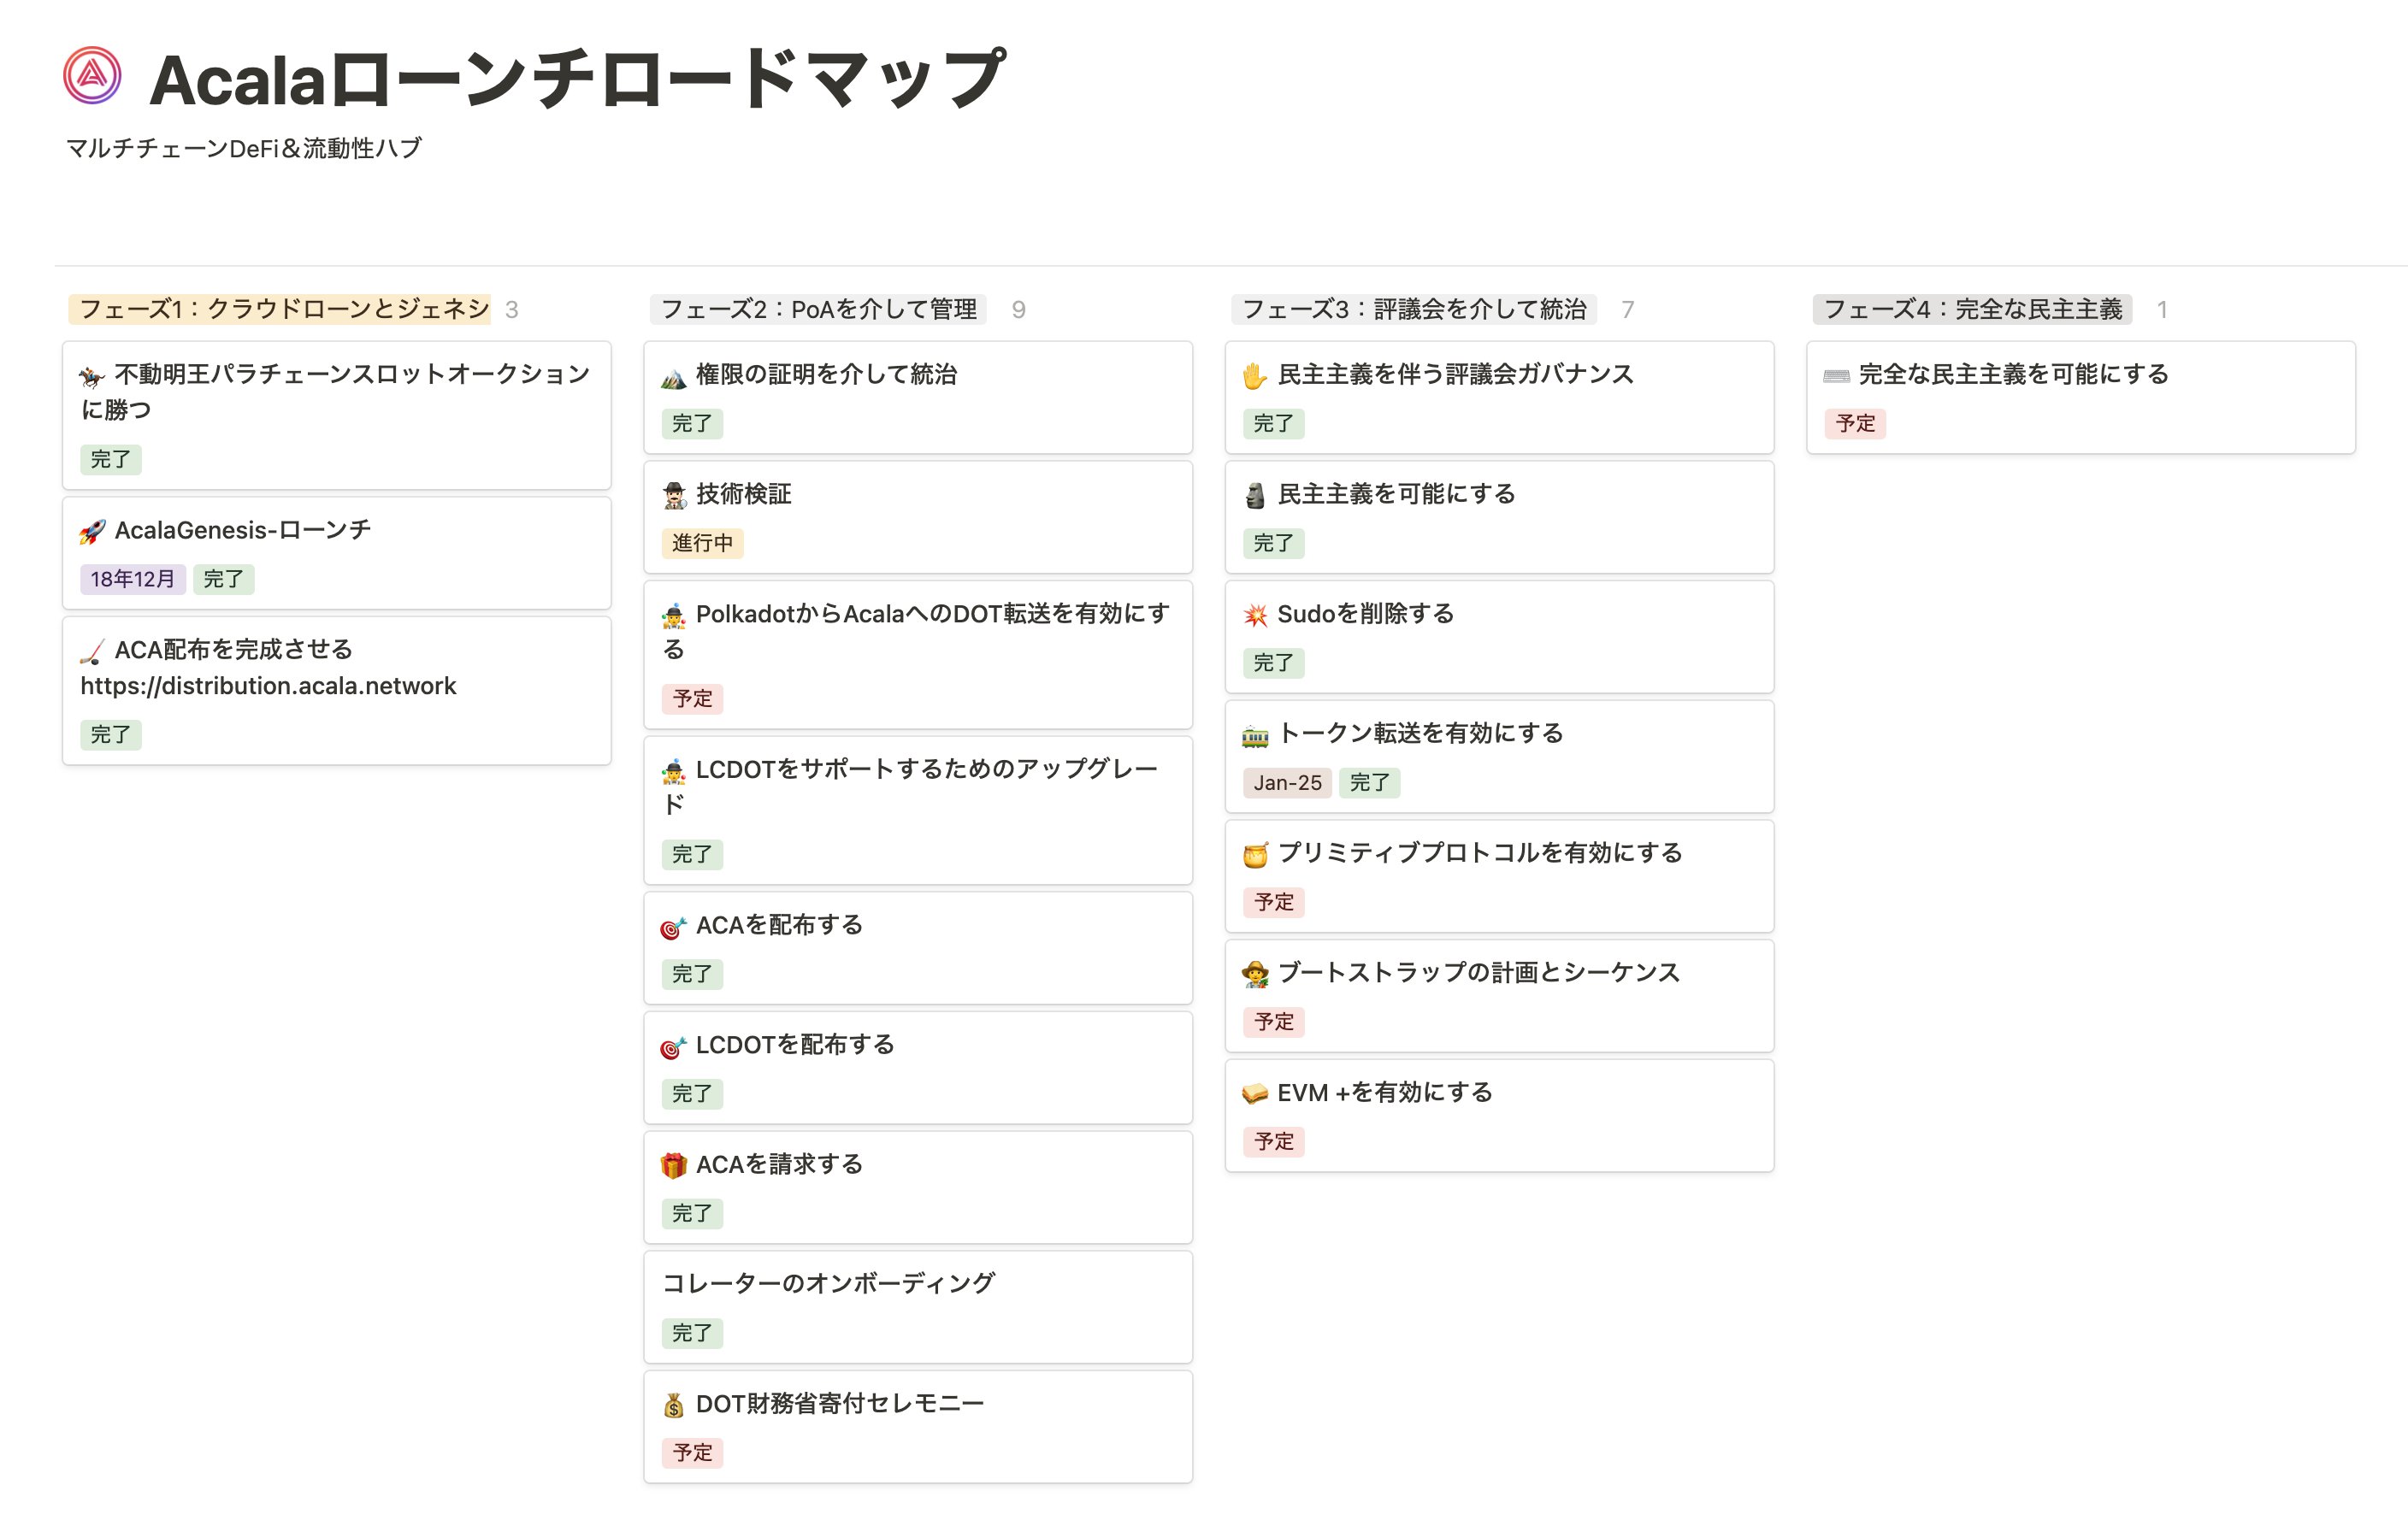Click the explosion icon on Sudoを削除する
Viewport: 2408px width, 1532px height.
click(x=1255, y=616)
